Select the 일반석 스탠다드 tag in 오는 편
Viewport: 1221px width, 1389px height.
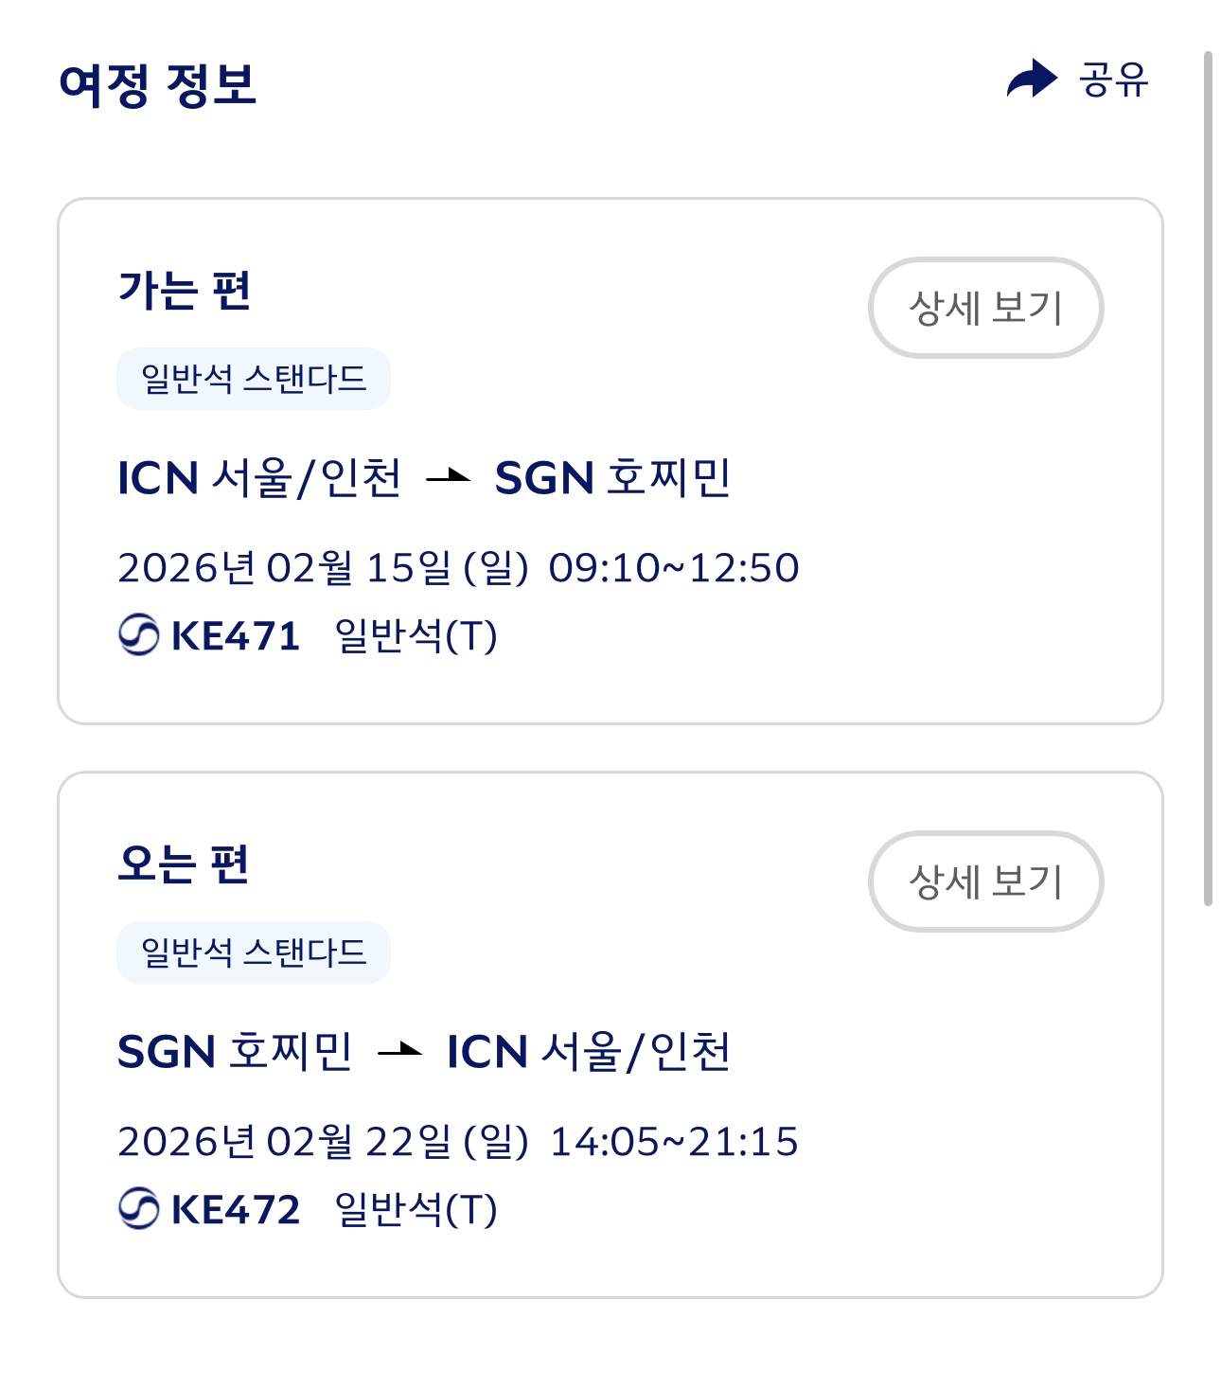253,953
